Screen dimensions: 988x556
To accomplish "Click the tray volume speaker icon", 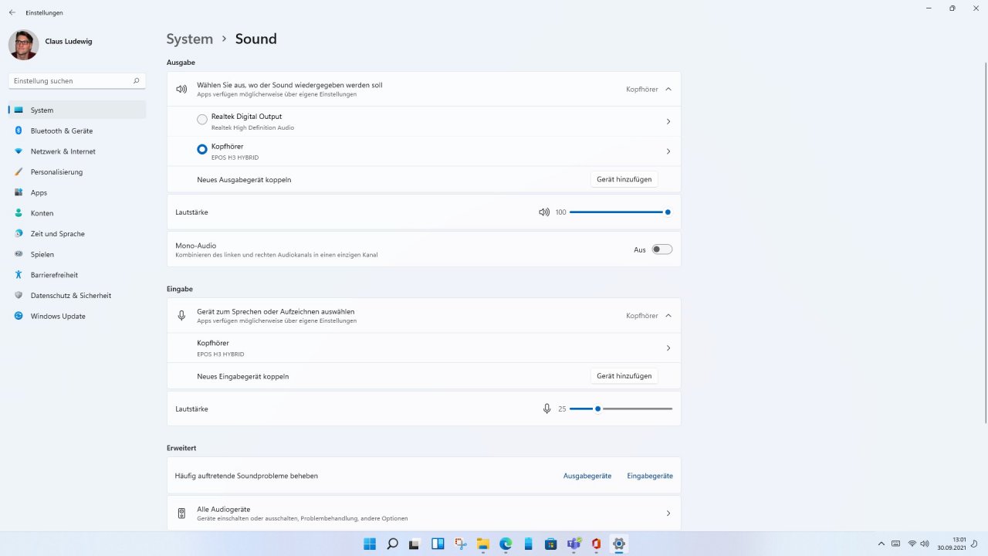I will [925, 544].
